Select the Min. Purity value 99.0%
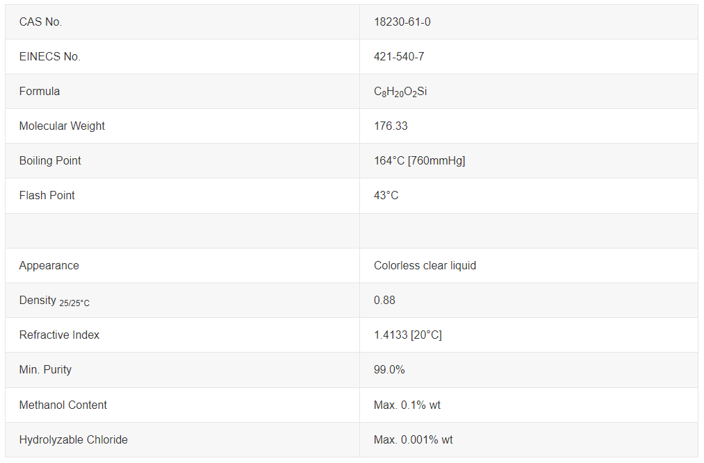 pyautogui.click(x=389, y=370)
